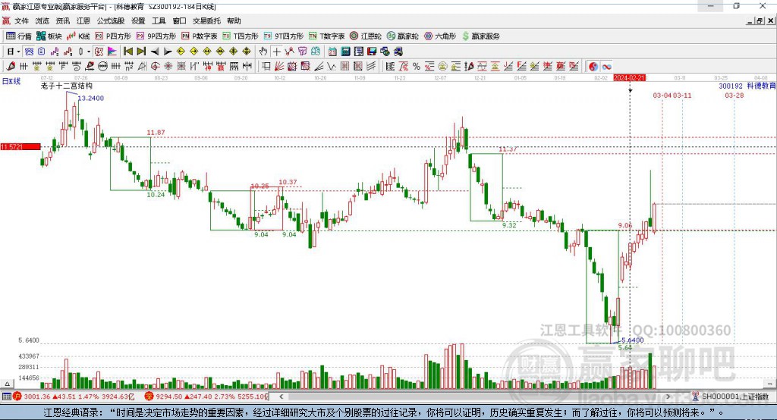Click the black left arrow icon
Image resolution: width=777 pixels, height=420 pixels.
[x=155, y=52]
